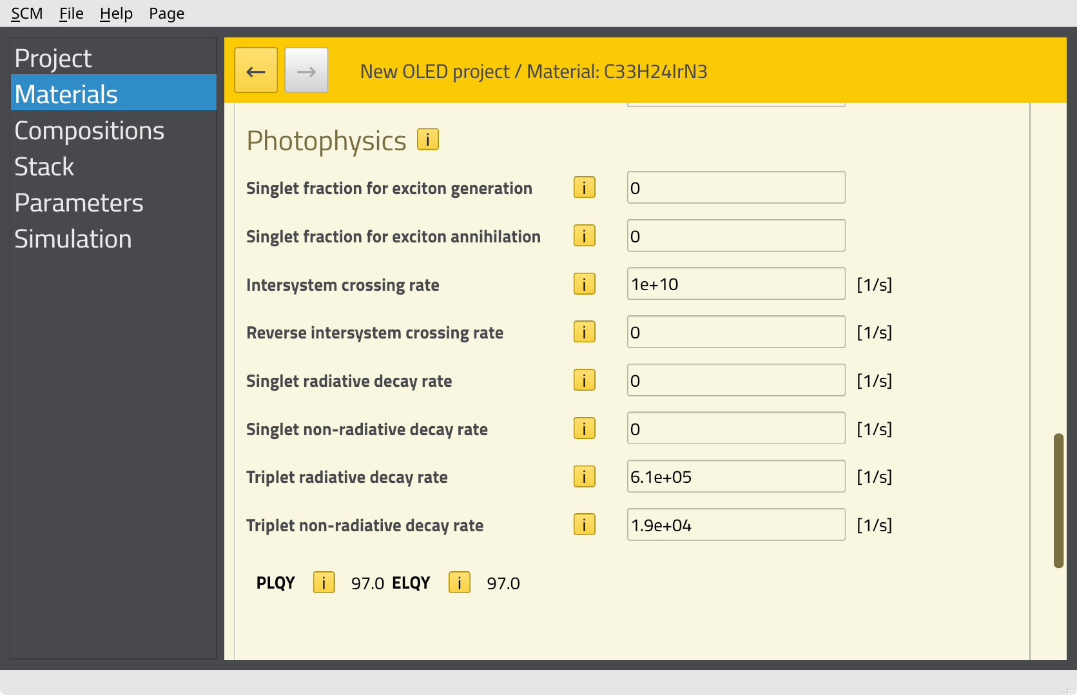Image resolution: width=1077 pixels, height=695 pixels.
Task: Switch to the Compositions section
Action: pos(90,131)
